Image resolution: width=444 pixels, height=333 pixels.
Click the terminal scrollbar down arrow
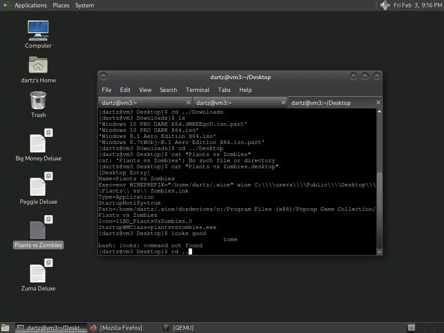tap(379, 252)
